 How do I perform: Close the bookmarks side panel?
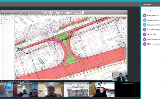13,18
